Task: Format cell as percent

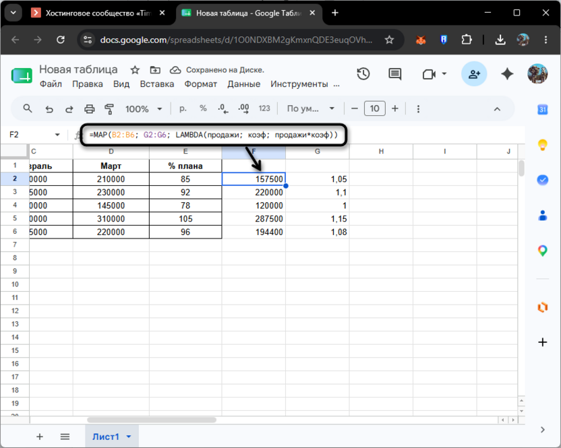Action: point(203,108)
